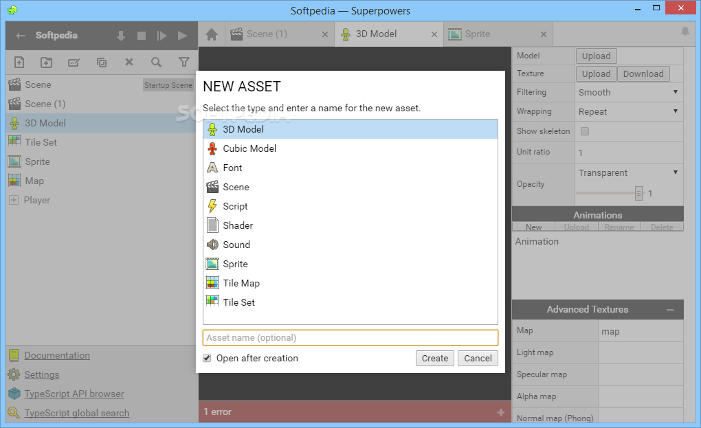Select Sprite in asset tree
The height and width of the screenshot is (428, 701).
click(x=101, y=161)
